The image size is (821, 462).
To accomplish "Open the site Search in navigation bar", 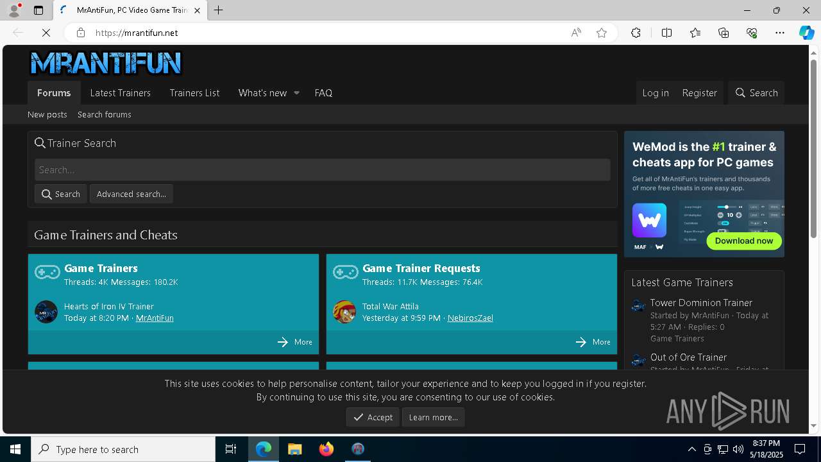I will click(x=756, y=92).
